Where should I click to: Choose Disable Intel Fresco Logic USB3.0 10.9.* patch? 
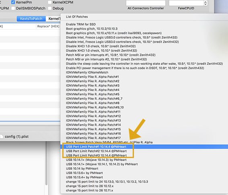[x=144, y=37]
